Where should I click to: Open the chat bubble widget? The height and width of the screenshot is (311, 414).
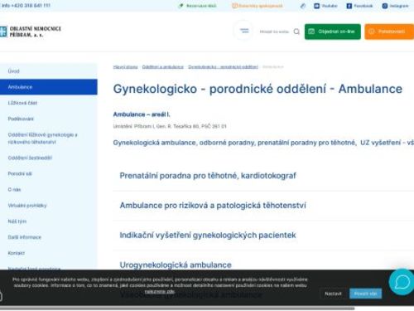pyautogui.click(x=402, y=282)
